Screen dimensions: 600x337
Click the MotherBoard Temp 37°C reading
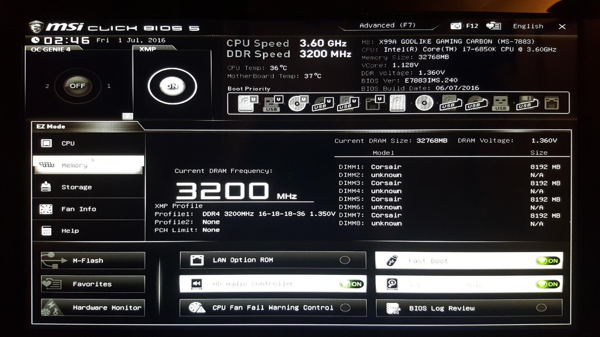274,76
